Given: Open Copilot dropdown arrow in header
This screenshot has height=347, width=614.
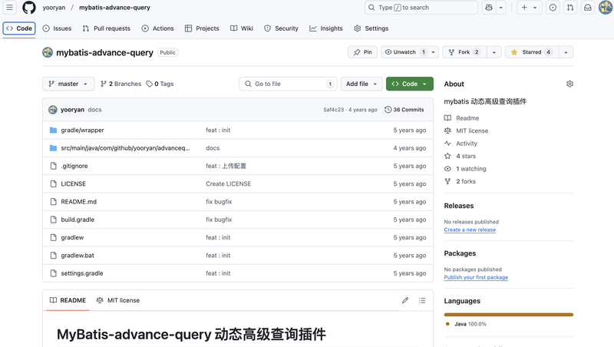Looking at the screenshot, I should 501,8.
